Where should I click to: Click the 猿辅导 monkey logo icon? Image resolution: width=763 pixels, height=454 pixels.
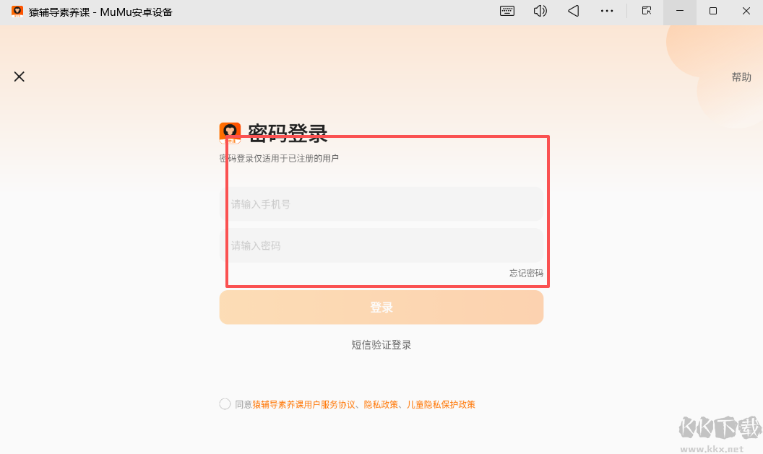(230, 133)
